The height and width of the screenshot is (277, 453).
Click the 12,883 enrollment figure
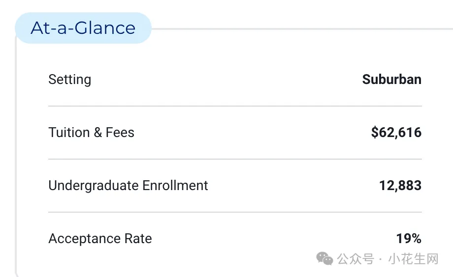pyautogui.click(x=400, y=186)
